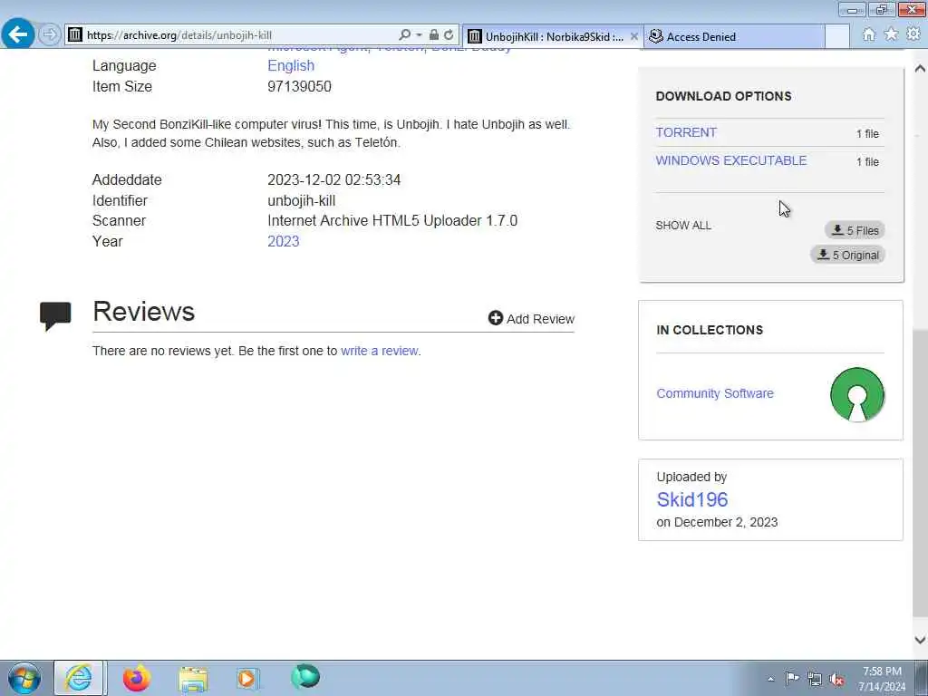Open Windows Media Player taskbar icon
The width and height of the screenshot is (928, 696).
pyautogui.click(x=247, y=678)
